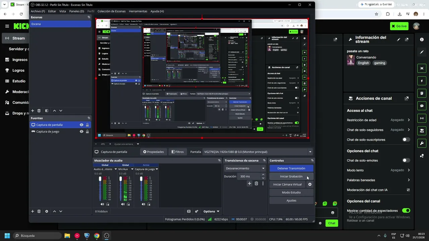Screen dimensions: 429x241
Task: Open chat settings gear beside Chat button
Action: (x=320, y=223)
